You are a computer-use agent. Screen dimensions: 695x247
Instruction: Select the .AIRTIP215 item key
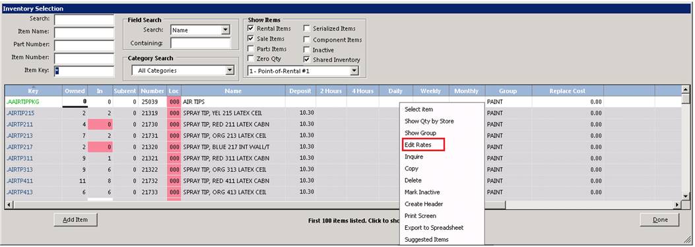click(20, 113)
